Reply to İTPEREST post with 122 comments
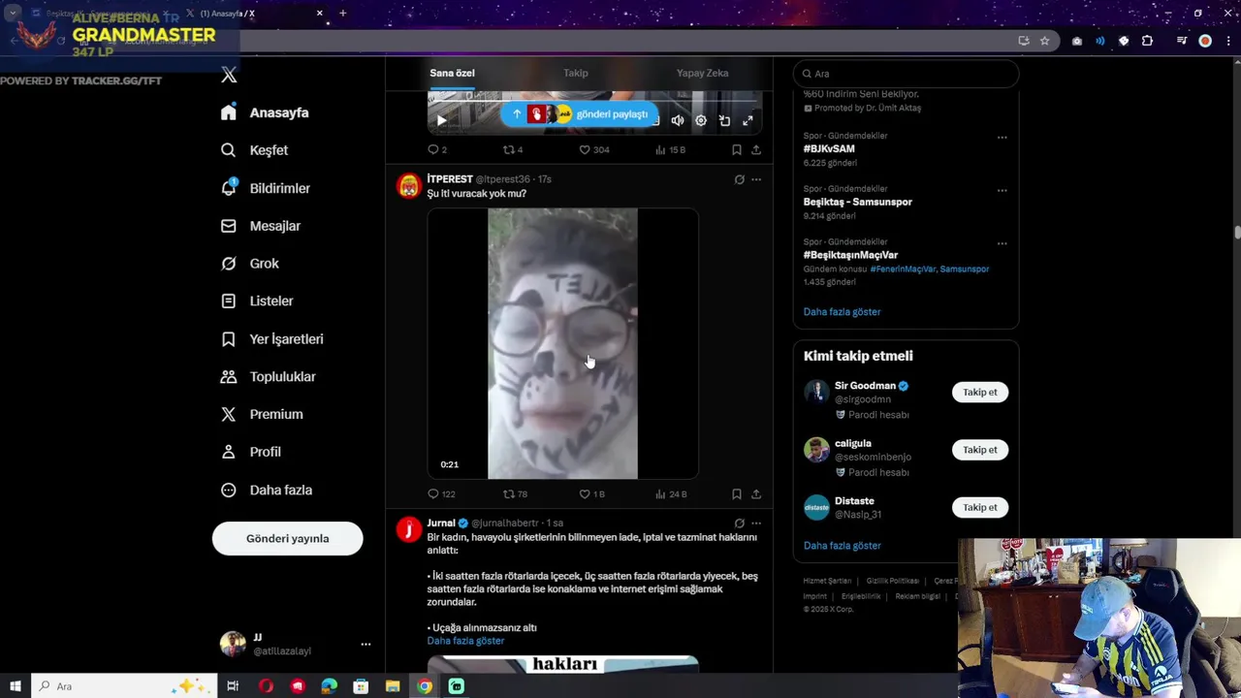 click(x=441, y=493)
